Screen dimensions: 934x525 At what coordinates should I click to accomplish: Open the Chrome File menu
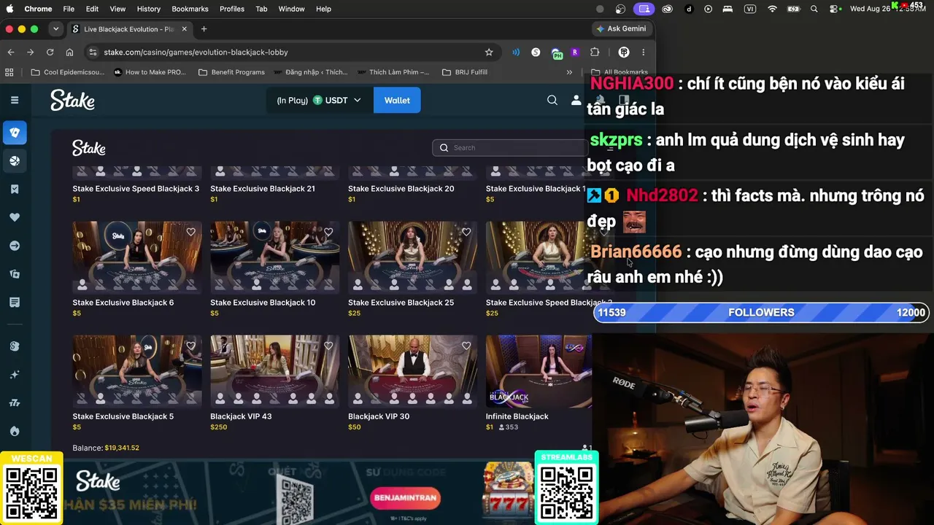[x=69, y=9]
